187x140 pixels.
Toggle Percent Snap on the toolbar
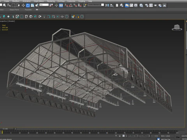click(x=75, y=5)
